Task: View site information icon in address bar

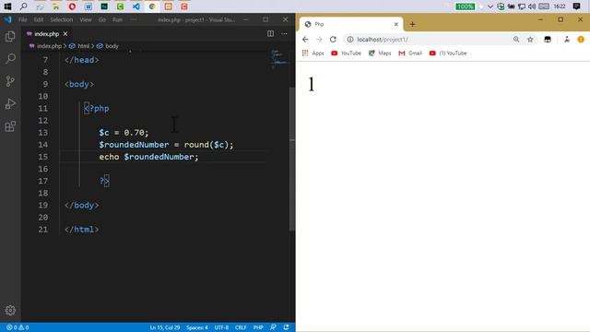Action: 350,39
